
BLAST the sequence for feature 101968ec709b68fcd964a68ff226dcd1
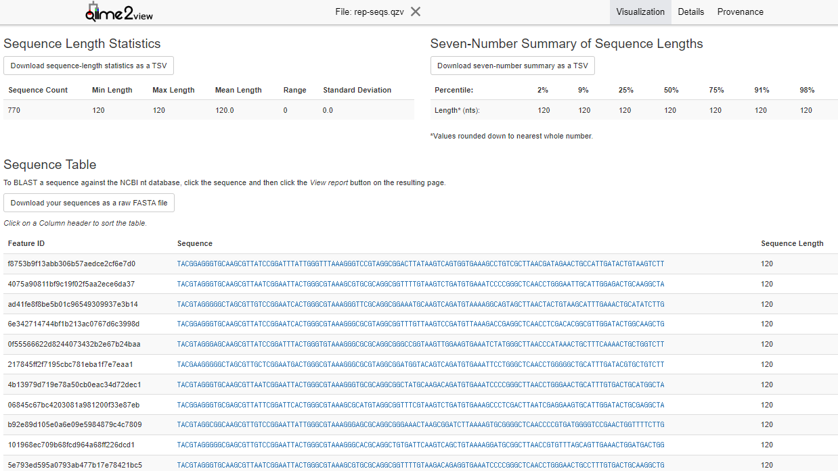(420, 445)
